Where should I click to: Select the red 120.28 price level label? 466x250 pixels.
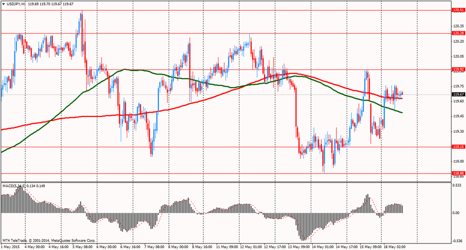458,33
